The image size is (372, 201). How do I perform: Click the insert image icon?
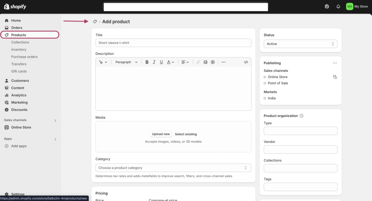(x=206, y=62)
